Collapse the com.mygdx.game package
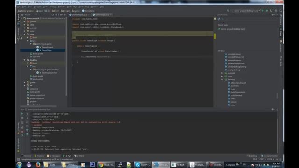This screenshot has width=299, height=168. (31, 44)
